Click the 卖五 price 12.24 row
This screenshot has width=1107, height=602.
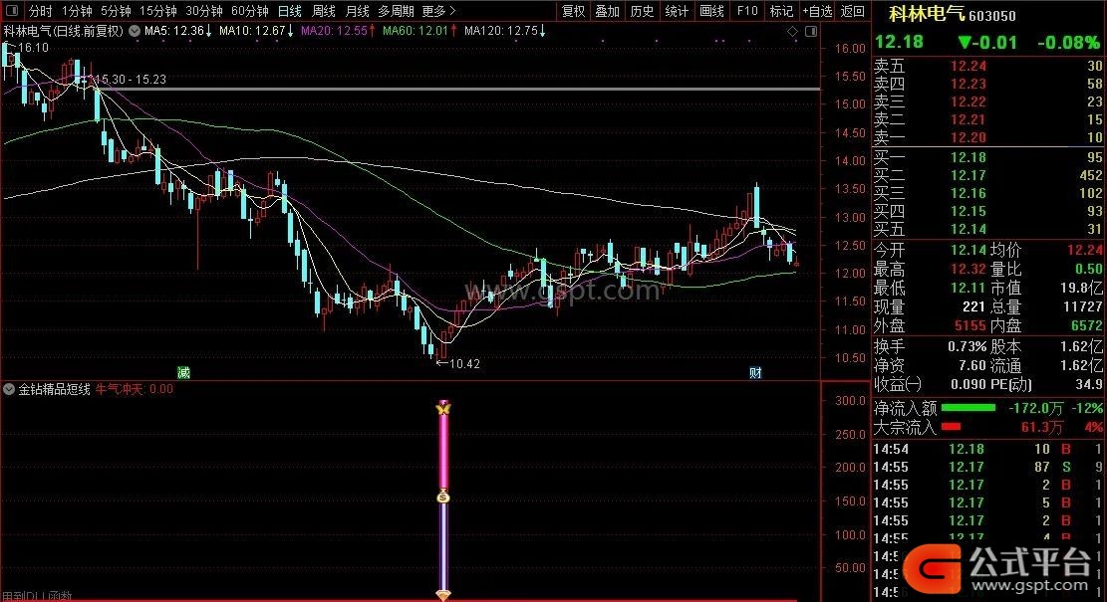(988, 66)
